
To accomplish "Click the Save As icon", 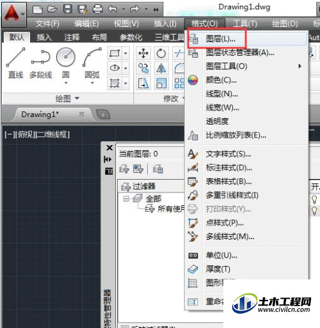I will 83,10.
